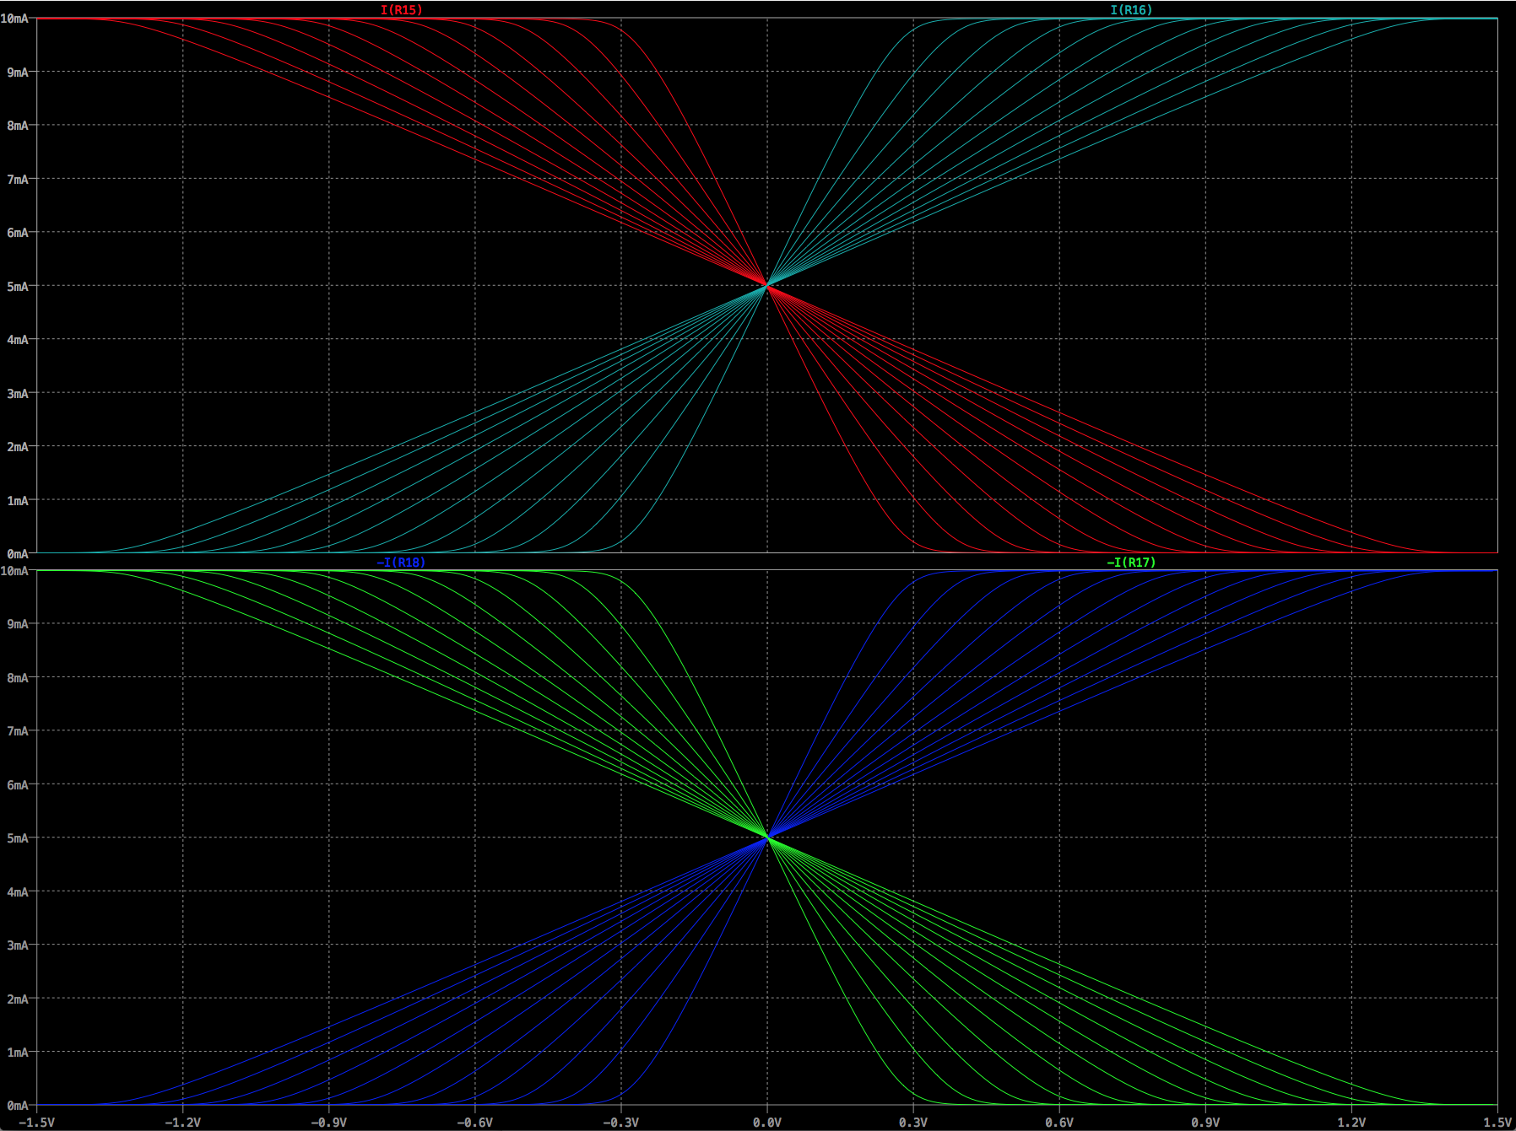
Task: Click the -0.3V horizontal axis label
Action: pyautogui.click(x=620, y=1123)
